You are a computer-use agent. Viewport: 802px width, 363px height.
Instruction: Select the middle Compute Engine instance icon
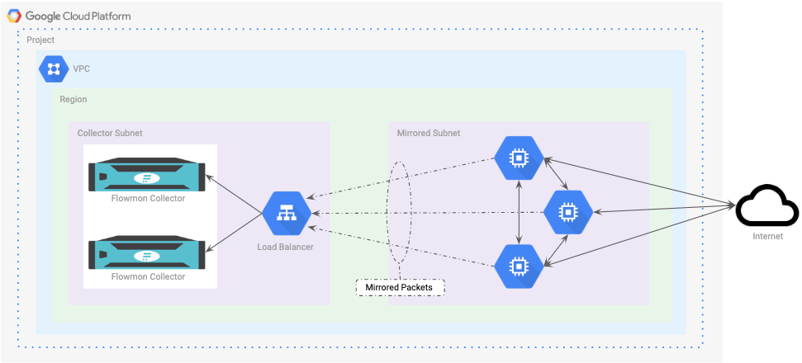pyautogui.click(x=567, y=212)
